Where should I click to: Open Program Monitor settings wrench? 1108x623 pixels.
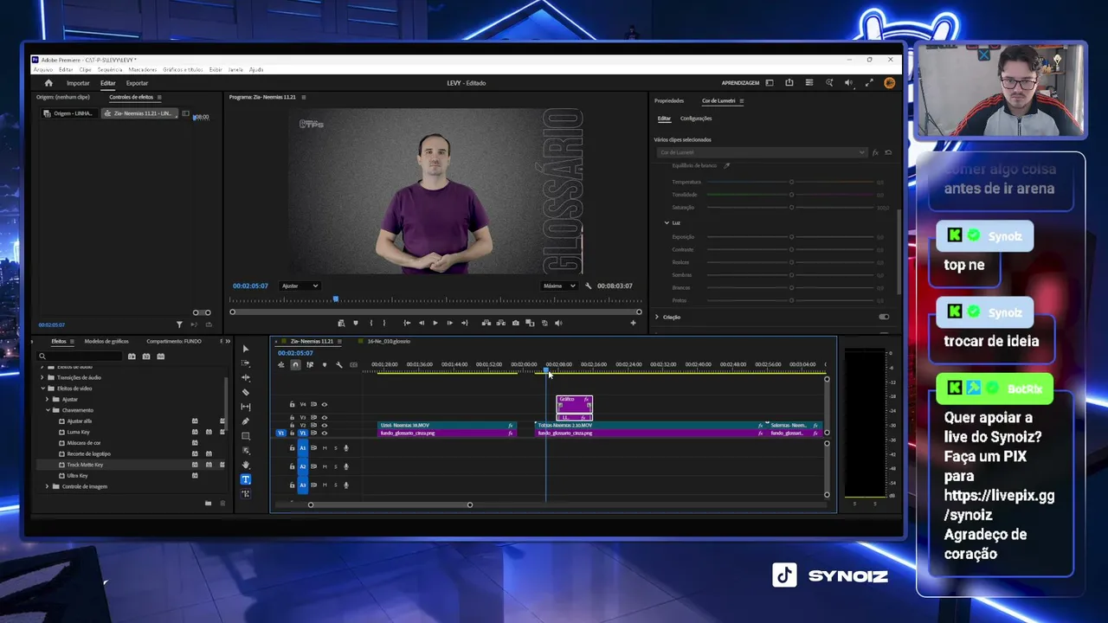click(x=589, y=286)
